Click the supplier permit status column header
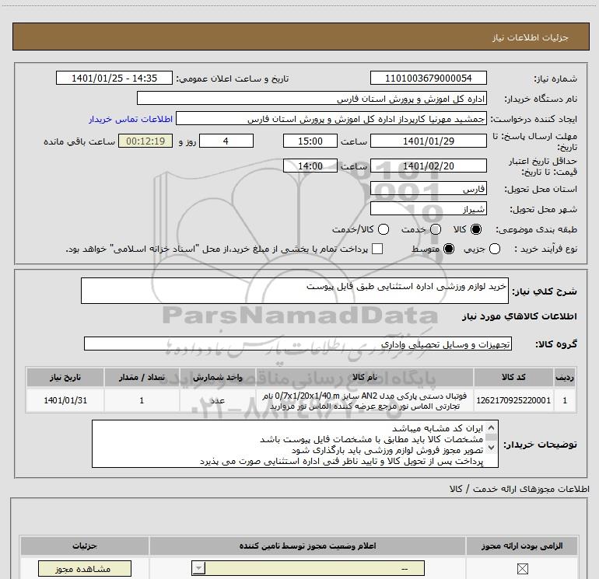The height and width of the screenshot is (579, 599). pos(307,546)
